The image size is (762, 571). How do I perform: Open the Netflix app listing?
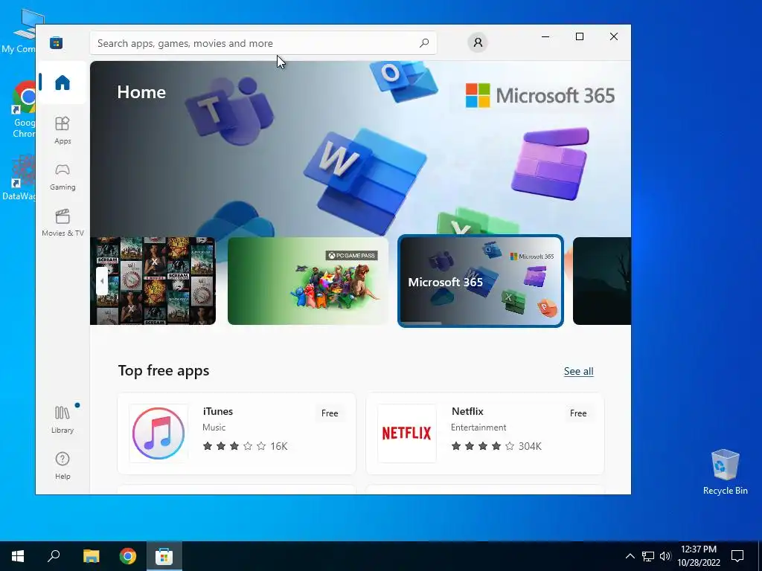pyautogui.click(x=485, y=433)
